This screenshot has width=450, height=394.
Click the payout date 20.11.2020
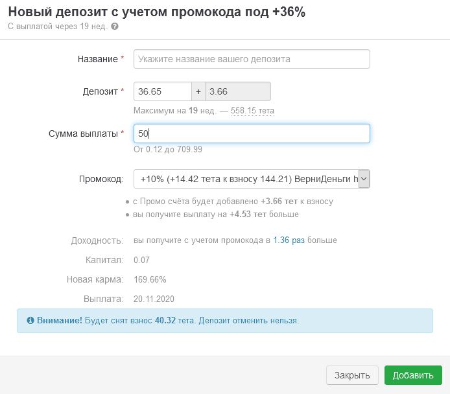tap(154, 299)
